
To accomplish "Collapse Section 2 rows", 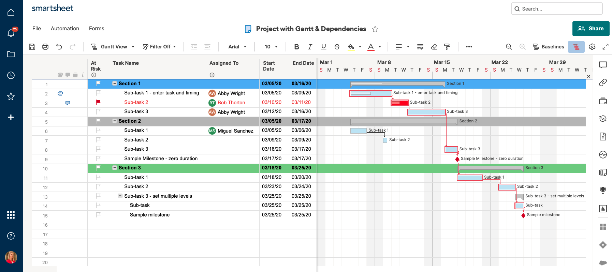I will pos(115,121).
